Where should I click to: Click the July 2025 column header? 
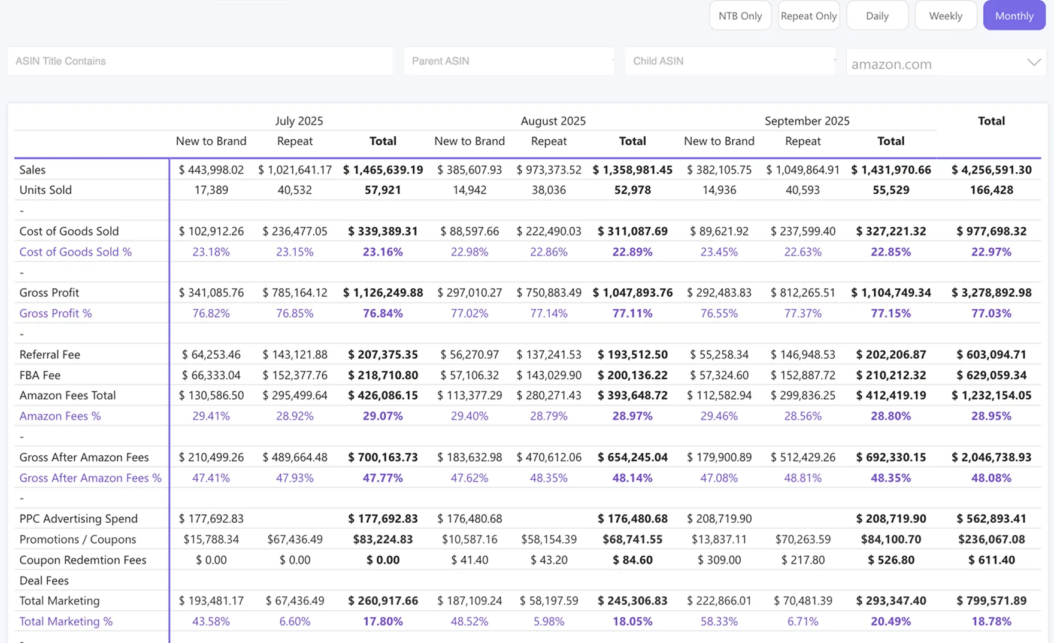[299, 121]
